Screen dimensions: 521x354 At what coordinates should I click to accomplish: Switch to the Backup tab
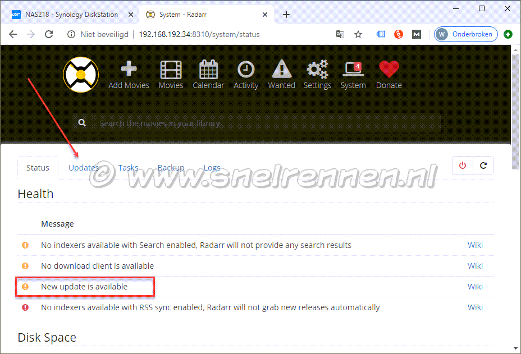pos(171,168)
